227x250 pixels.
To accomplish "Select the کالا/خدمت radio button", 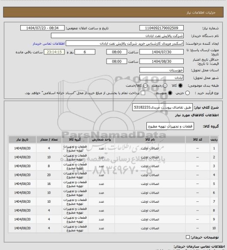I will (x=145, y=86).
